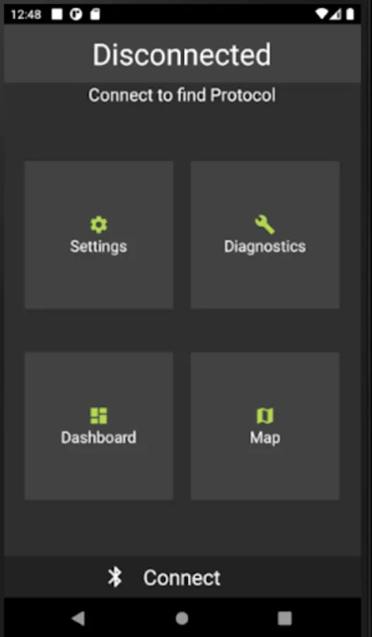Tap the Android recent apps square button
Viewport: 372px width, 637px height.
(285, 619)
